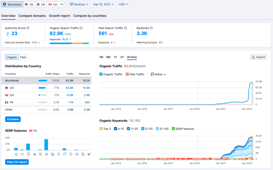Select the Worldwide database button
The image size is (273, 170).
pos(12,4)
